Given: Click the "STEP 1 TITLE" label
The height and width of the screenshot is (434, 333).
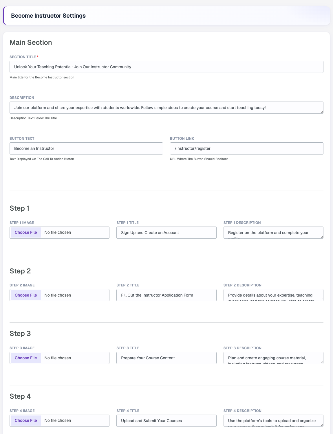Looking at the screenshot, I should [127, 223].
